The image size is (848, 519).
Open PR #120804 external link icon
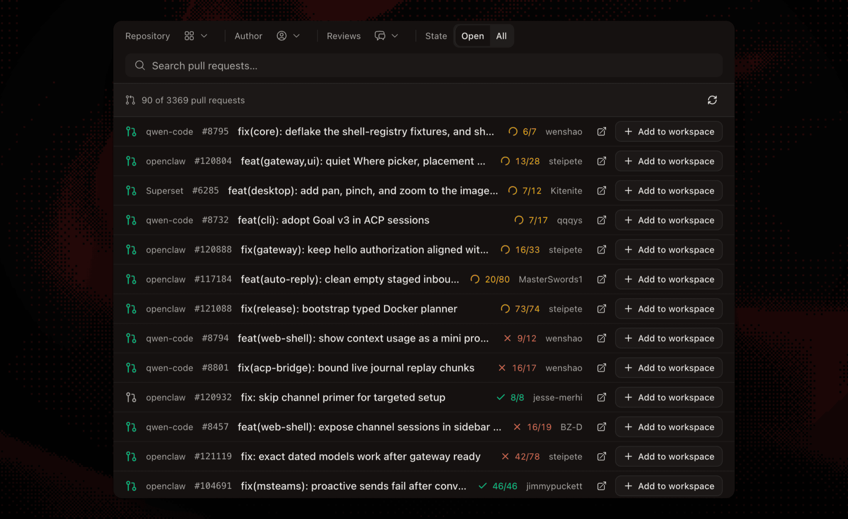601,161
